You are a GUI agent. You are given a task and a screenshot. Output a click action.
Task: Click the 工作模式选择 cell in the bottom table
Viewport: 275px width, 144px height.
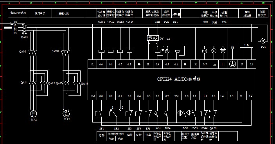pyautogui.click(x=115, y=134)
